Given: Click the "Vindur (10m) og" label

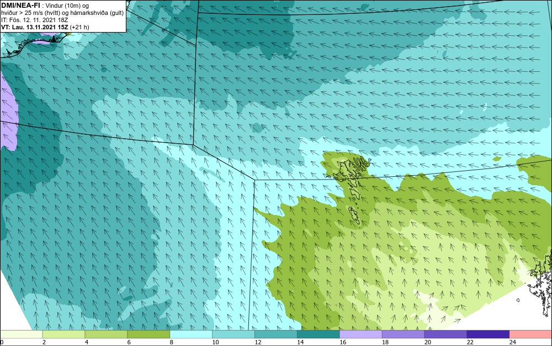Looking at the screenshot, I should click(x=67, y=6).
